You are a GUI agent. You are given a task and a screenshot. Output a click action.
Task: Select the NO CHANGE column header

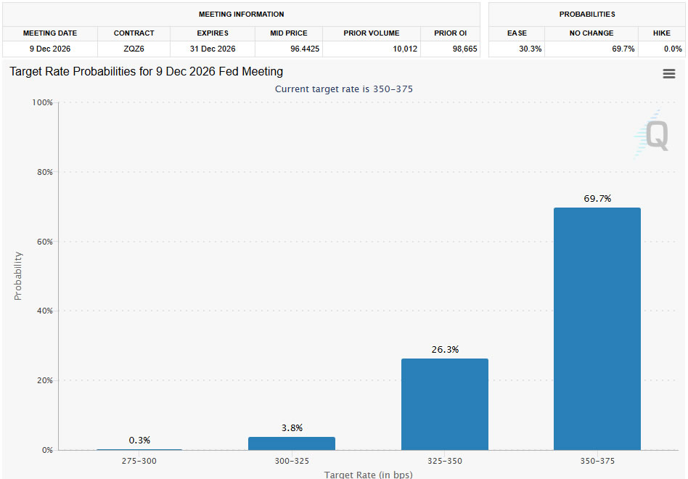tap(591, 33)
